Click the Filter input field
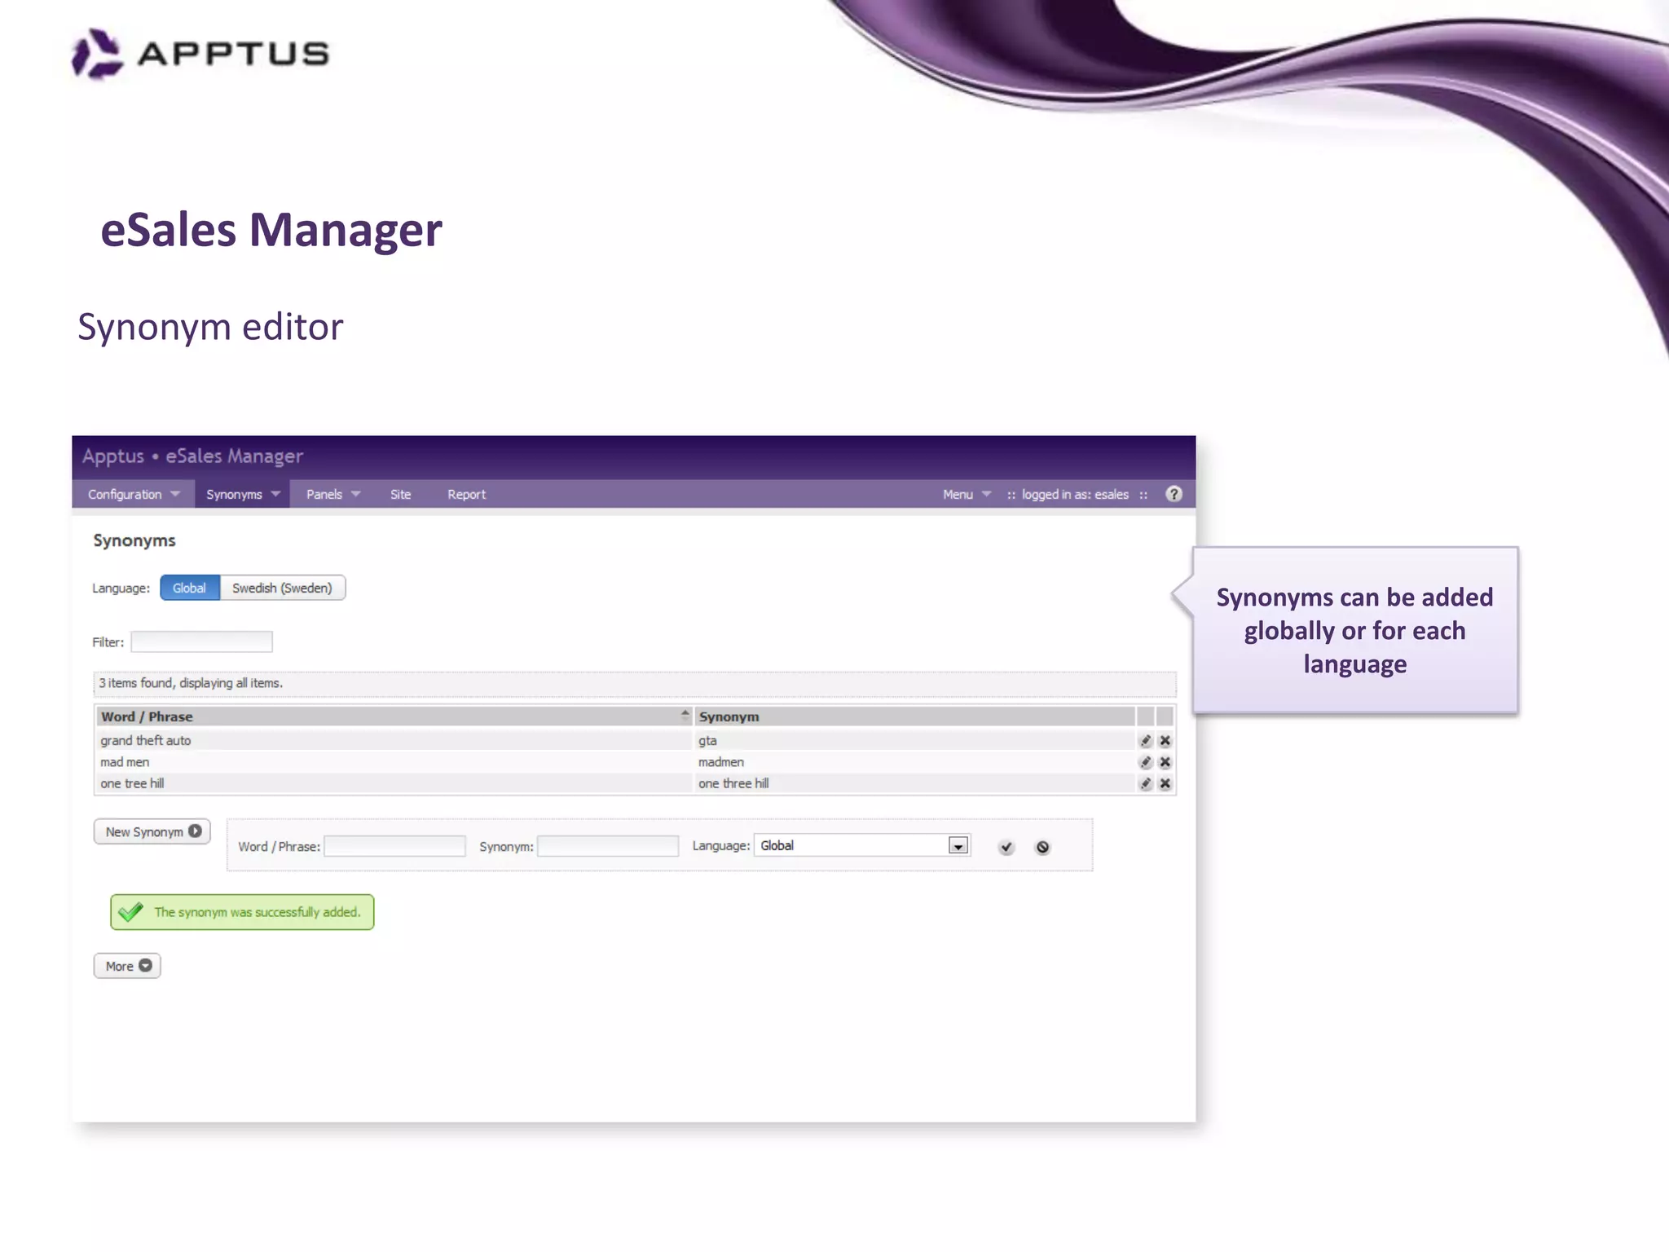 201,641
